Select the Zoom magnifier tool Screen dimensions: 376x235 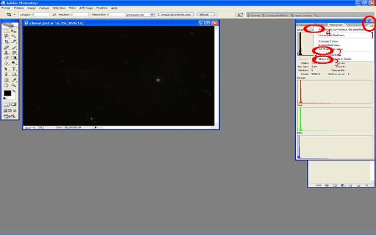point(14,85)
